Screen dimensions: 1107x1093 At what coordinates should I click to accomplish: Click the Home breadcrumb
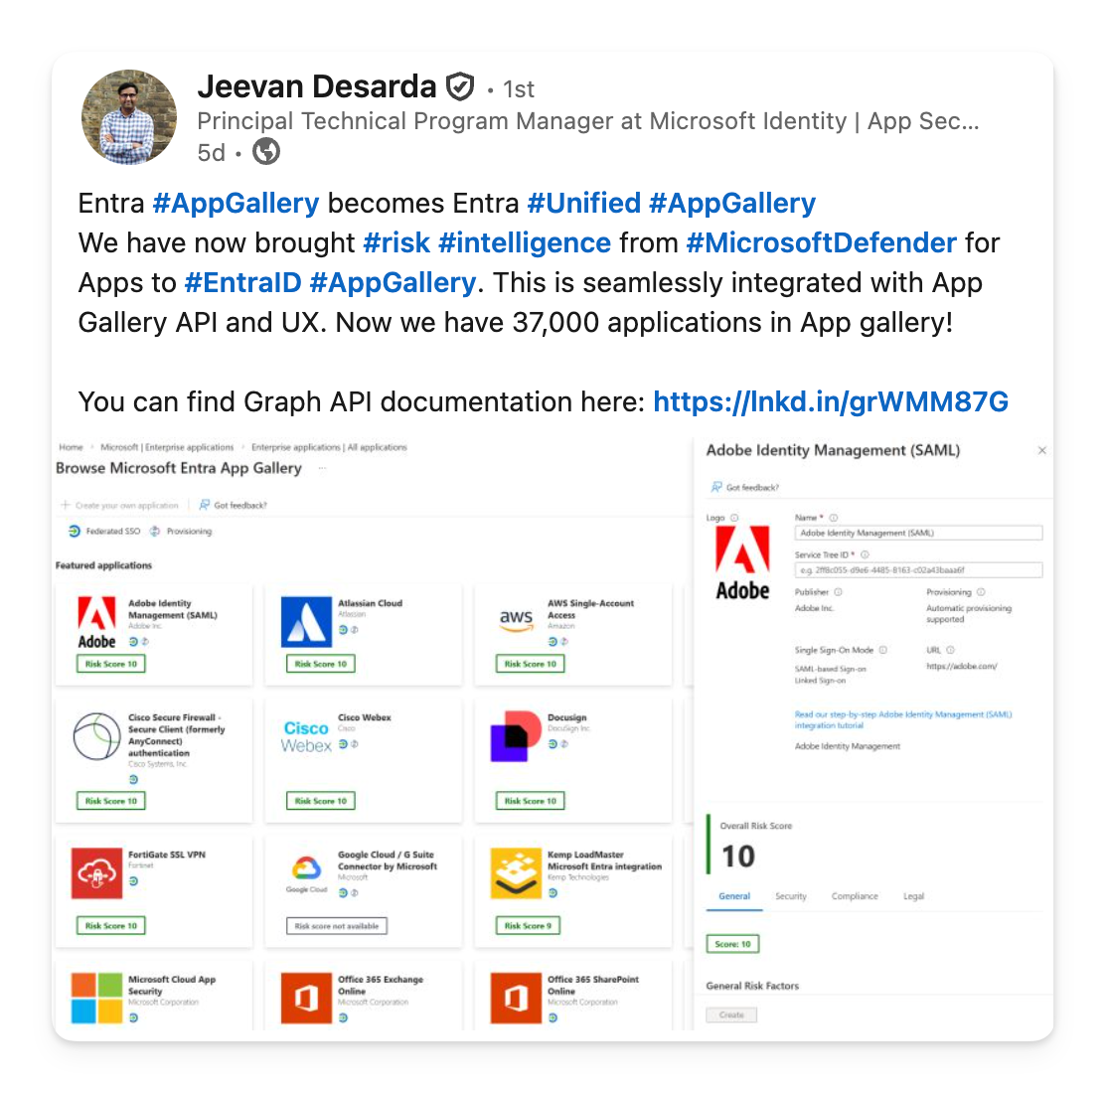click(71, 447)
